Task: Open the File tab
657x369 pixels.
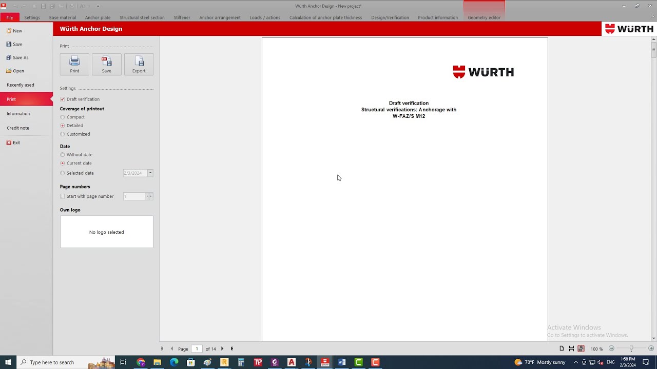Action: click(10, 17)
